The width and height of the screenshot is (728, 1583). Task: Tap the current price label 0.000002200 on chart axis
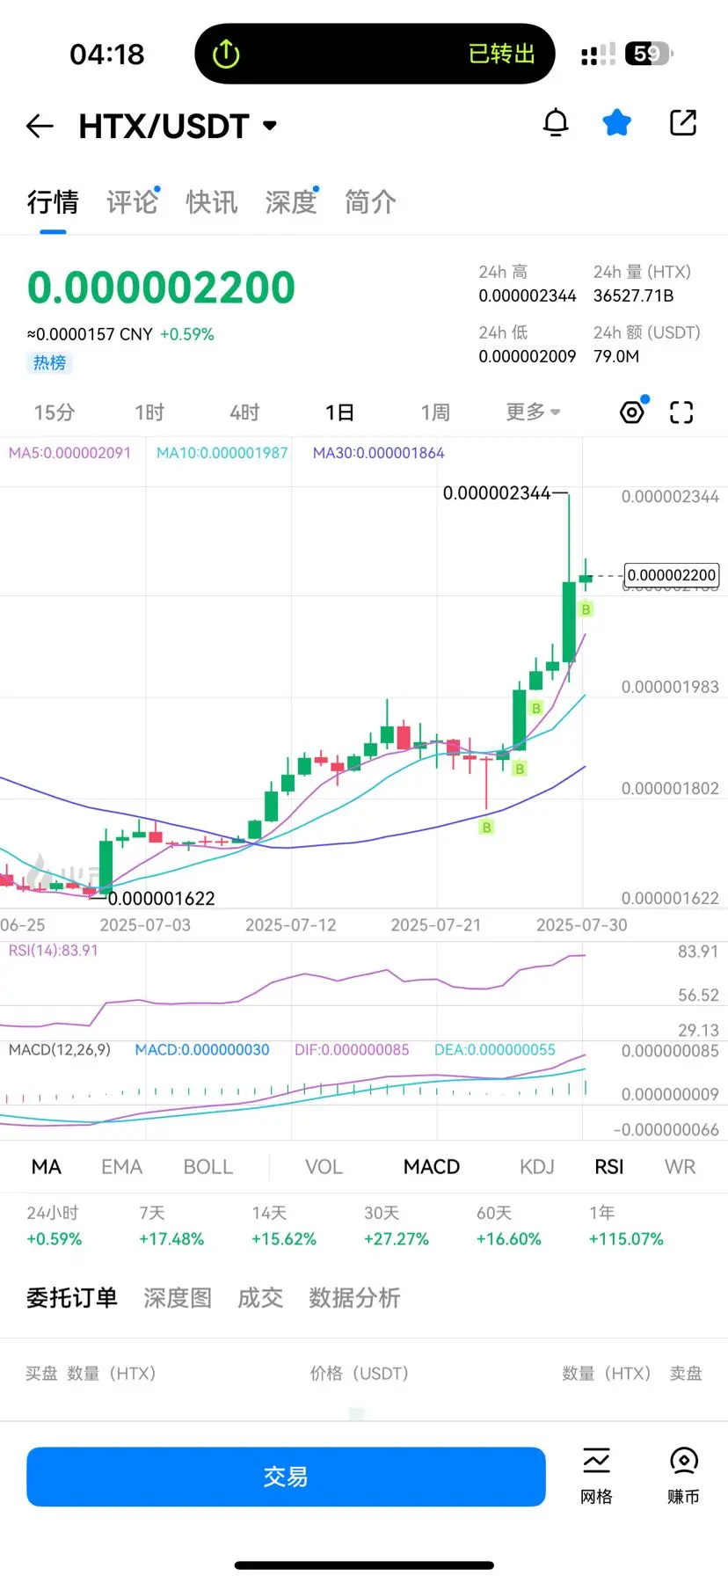(672, 575)
